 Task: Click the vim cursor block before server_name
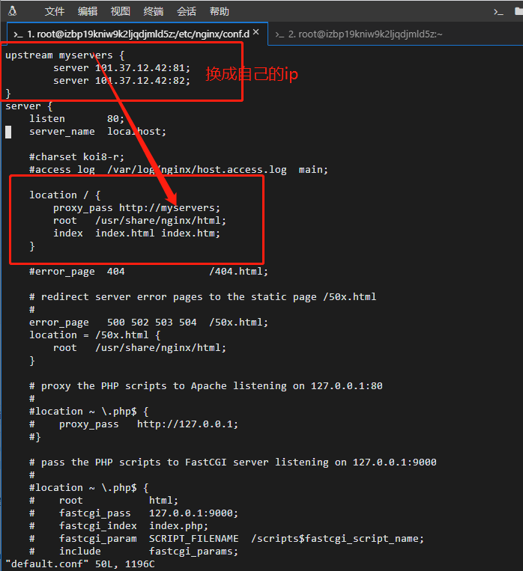8,132
